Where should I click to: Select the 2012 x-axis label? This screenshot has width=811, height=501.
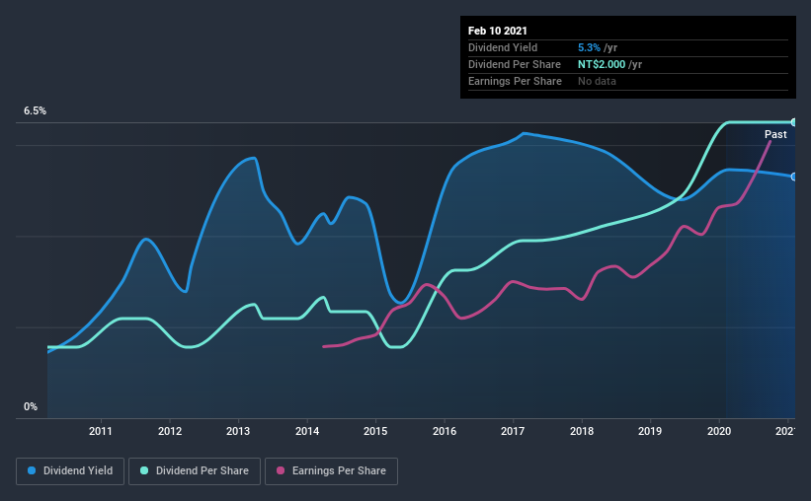click(x=170, y=431)
